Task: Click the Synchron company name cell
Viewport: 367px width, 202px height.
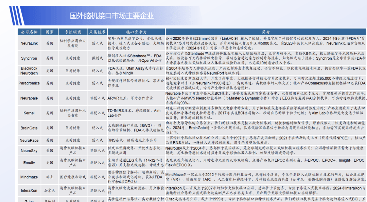Action: [29, 58]
